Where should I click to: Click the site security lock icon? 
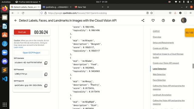[45, 13]
